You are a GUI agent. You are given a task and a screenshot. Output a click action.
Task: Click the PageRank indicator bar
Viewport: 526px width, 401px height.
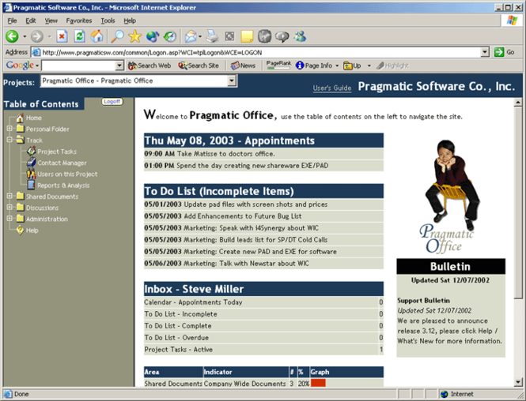click(x=278, y=66)
